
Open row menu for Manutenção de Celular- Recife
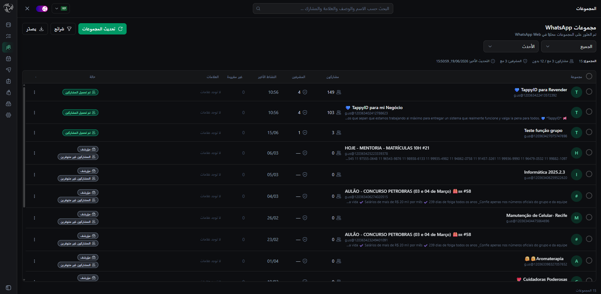coord(34,218)
